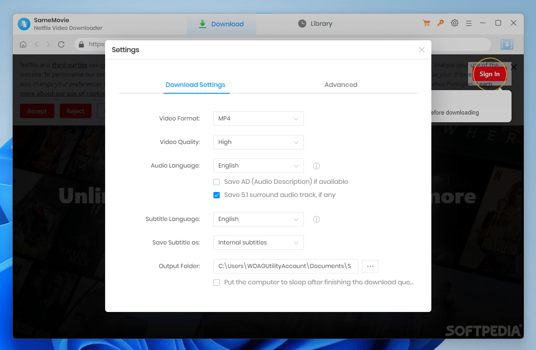Click the browser address bar
Viewport: 536px width, 350px height.
pos(282,44)
